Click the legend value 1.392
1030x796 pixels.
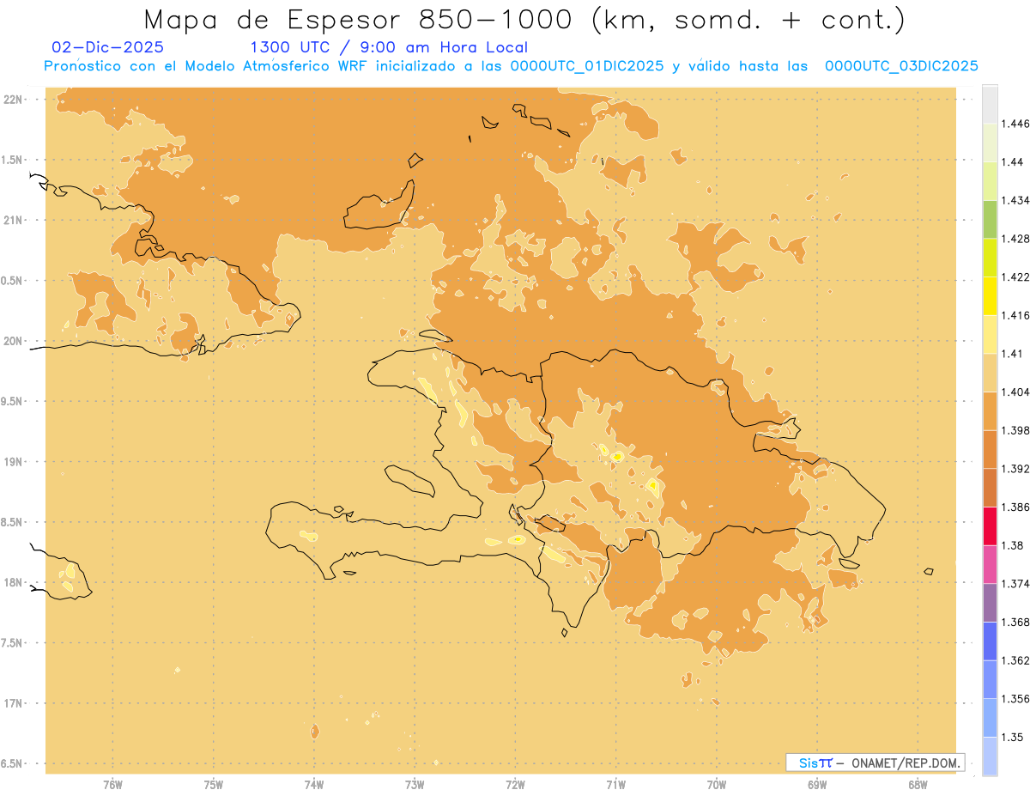click(1017, 469)
